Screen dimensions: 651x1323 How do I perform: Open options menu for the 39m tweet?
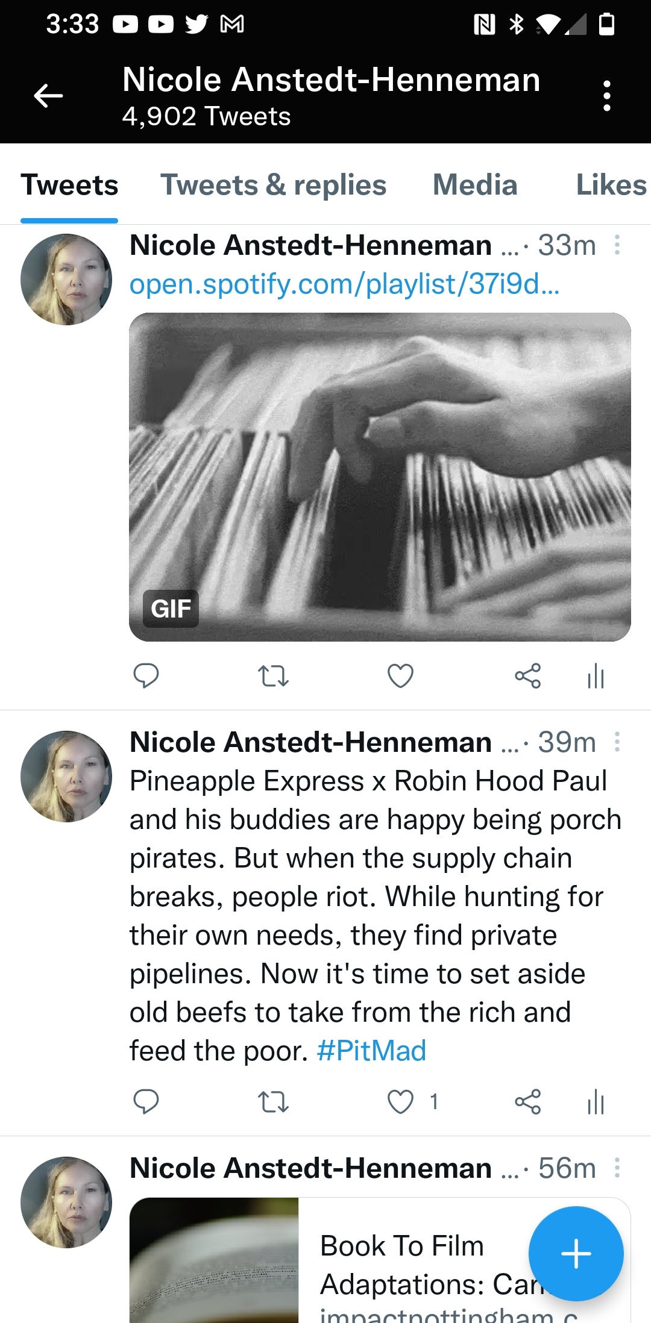click(x=617, y=742)
